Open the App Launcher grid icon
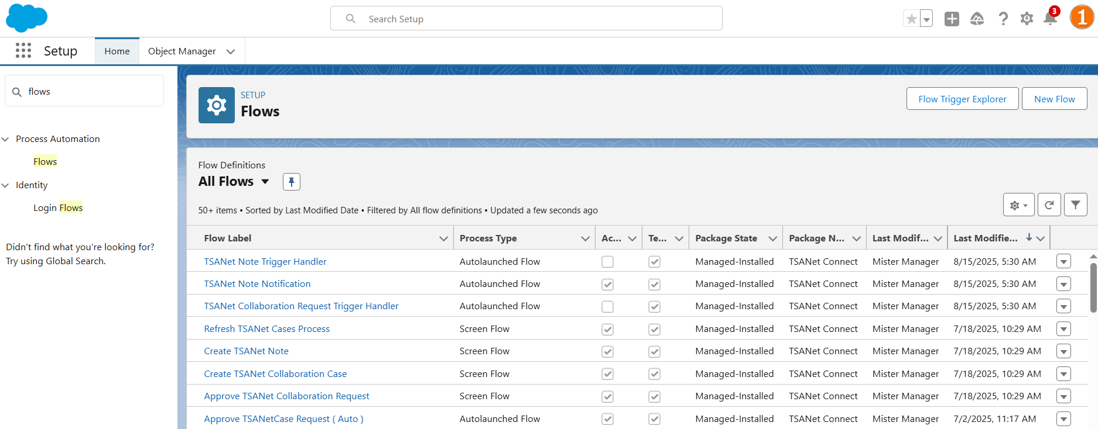Viewport: 1098px width, 429px height. (x=23, y=51)
